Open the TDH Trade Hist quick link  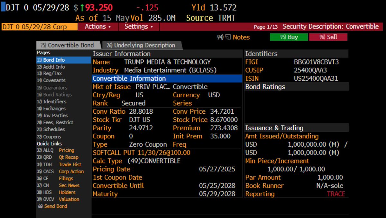pos(59,164)
